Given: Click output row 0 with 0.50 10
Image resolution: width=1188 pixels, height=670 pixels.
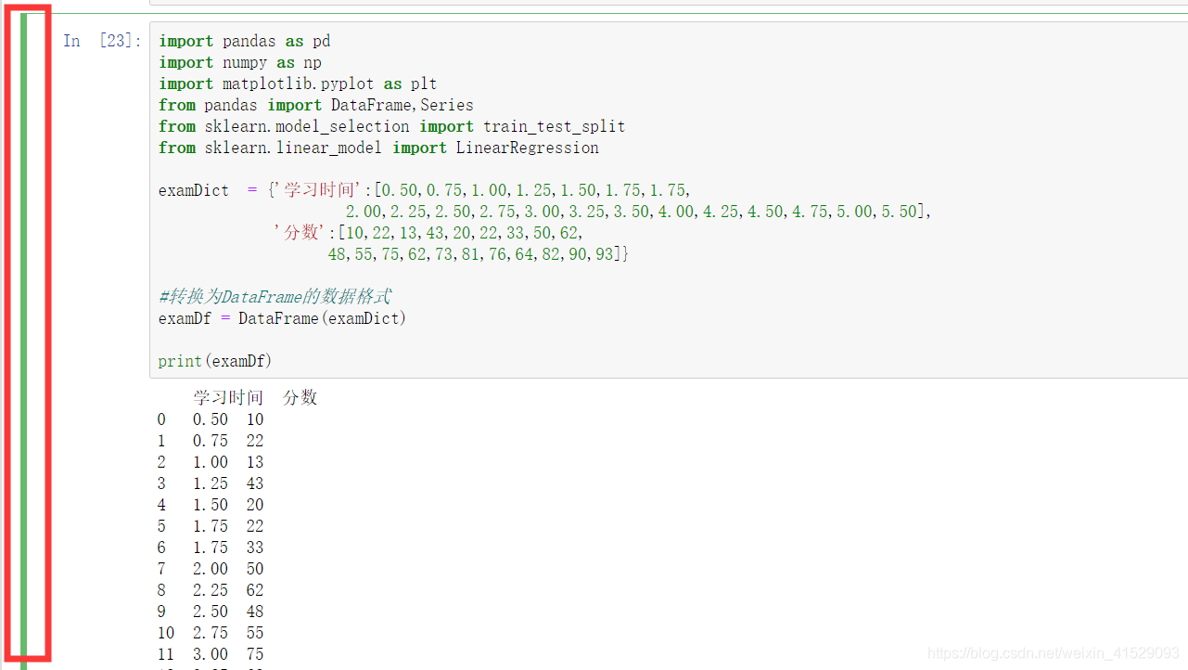Looking at the screenshot, I should [x=211, y=419].
